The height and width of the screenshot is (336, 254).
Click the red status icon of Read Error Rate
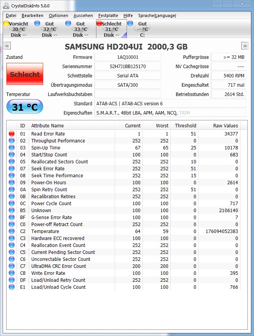(x=12, y=134)
